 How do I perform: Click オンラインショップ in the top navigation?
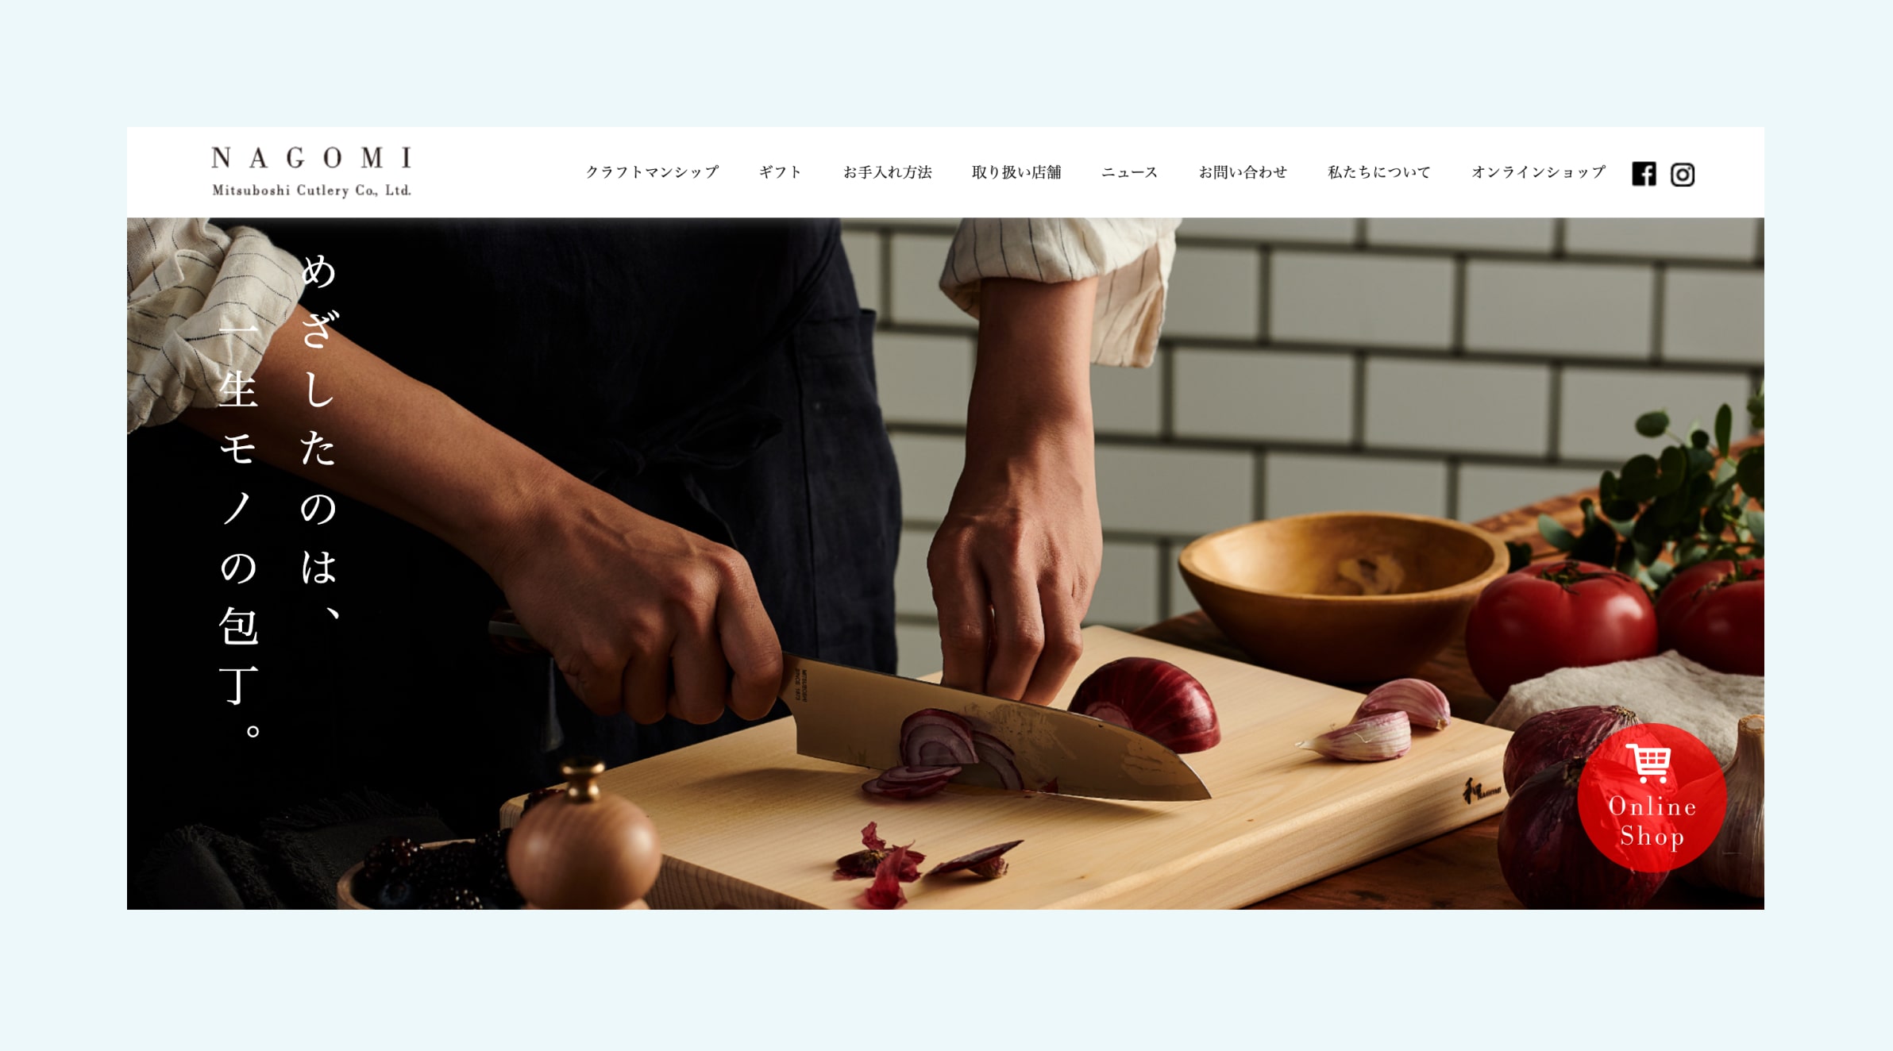tap(1538, 172)
